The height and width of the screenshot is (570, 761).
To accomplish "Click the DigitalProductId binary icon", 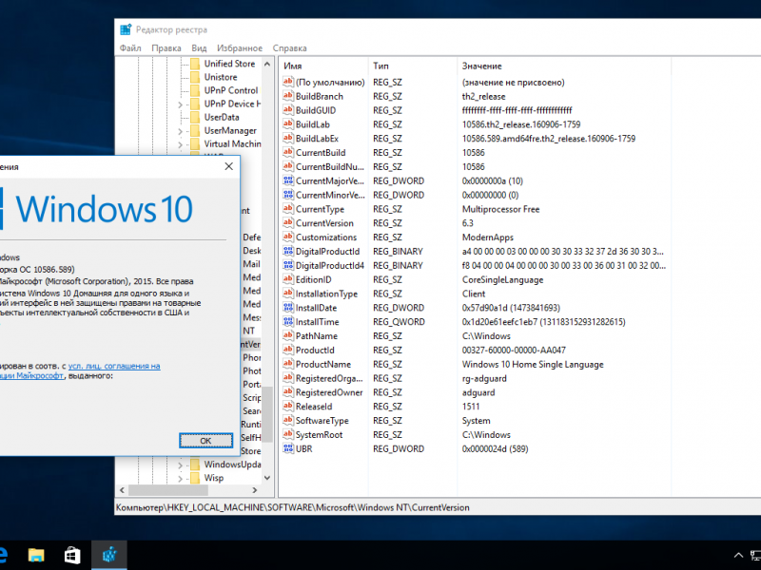I will pyautogui.click(x=288, y=251).
